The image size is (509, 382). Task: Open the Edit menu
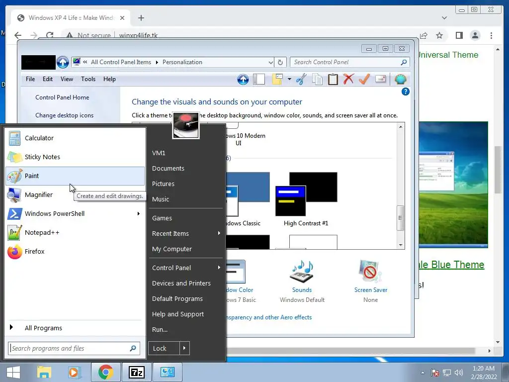pyautogui.click(x=47, y=79)
